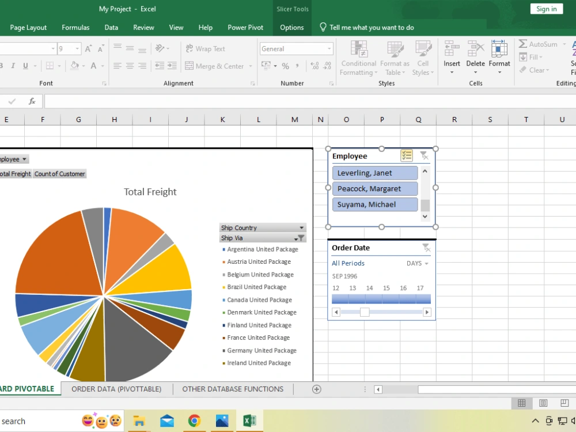Click the Sign in button
The width and height of the screenshot is (576, 432).
545,9
